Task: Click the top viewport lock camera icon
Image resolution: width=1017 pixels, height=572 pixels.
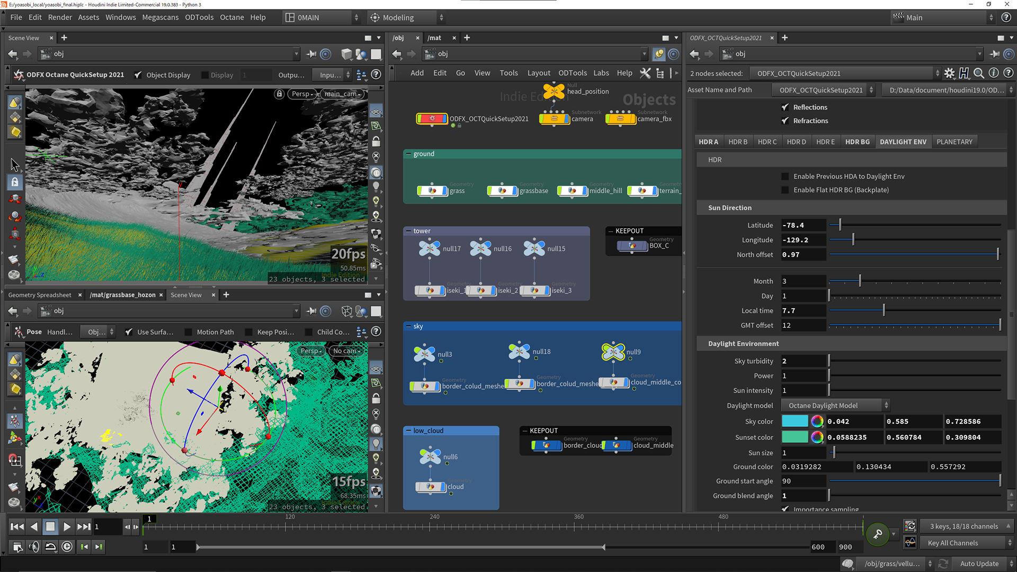Action: point(279,94)
